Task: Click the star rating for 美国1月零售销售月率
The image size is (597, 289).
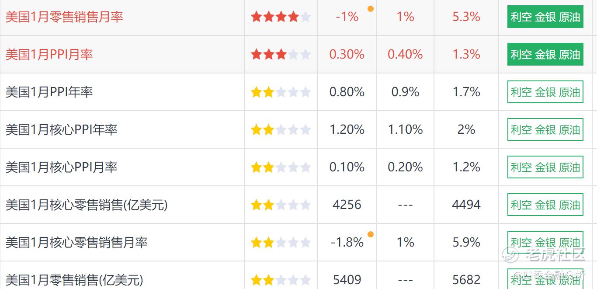Action: click(281, 17)
